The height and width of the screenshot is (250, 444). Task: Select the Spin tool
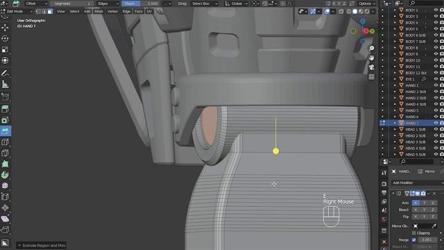click(5, 175)
